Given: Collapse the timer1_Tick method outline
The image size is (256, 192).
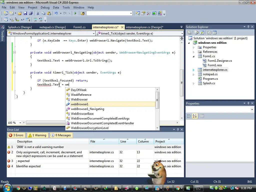Looking at the screenshot, I should tap(14, 72).
